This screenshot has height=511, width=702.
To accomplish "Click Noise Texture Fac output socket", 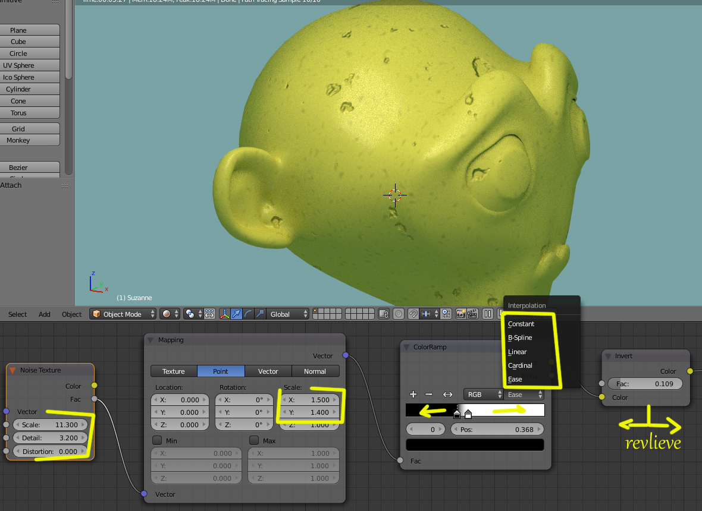I will click(x=94, y=399).
